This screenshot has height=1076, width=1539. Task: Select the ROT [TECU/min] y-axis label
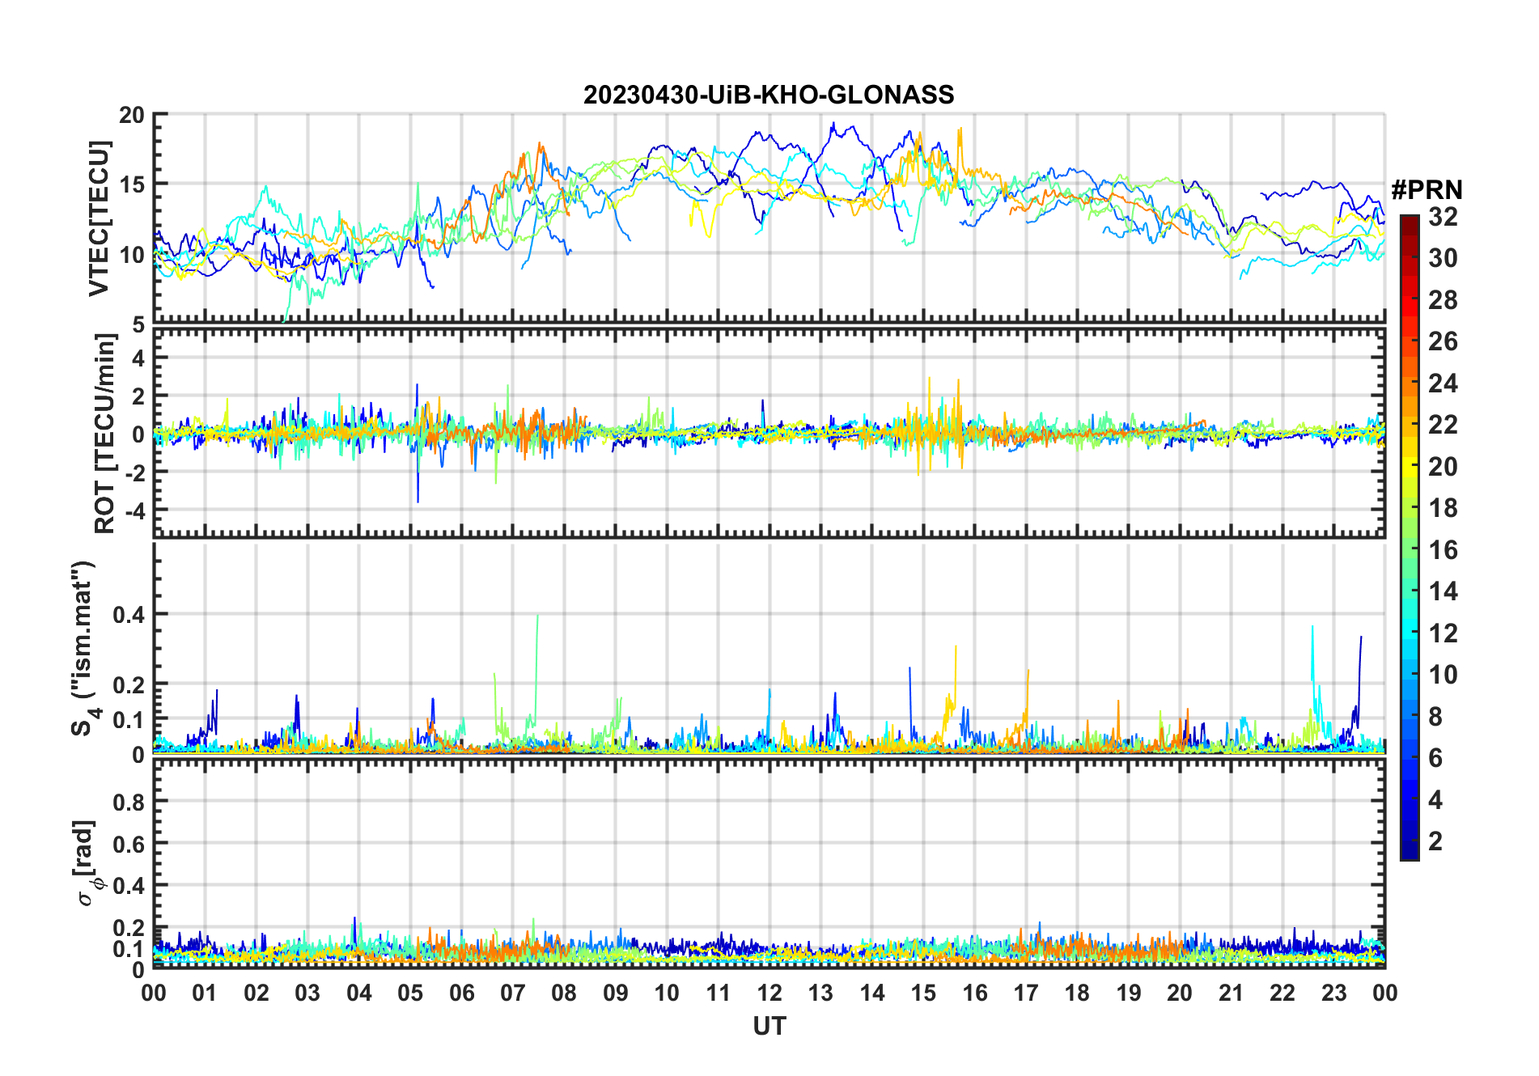104,433
